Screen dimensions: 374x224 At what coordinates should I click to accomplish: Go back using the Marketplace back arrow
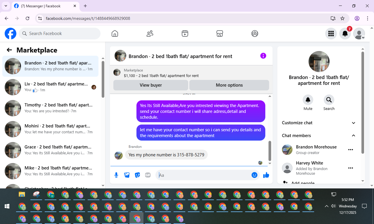pyautogui.click(x=9, y=50)
